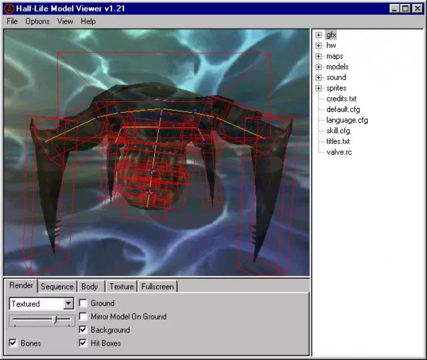Select credits.txt in the file tree

341,99
